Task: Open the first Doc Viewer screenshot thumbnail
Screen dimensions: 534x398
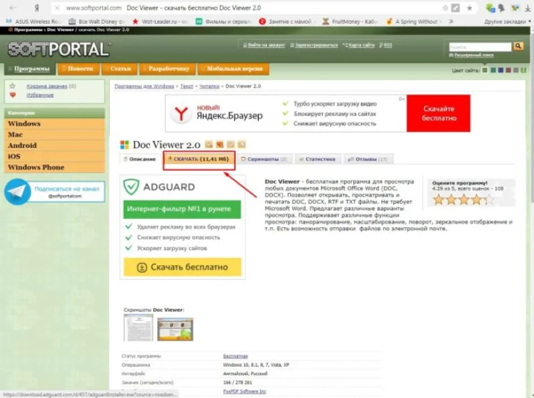Action: (x=138, y=328)
